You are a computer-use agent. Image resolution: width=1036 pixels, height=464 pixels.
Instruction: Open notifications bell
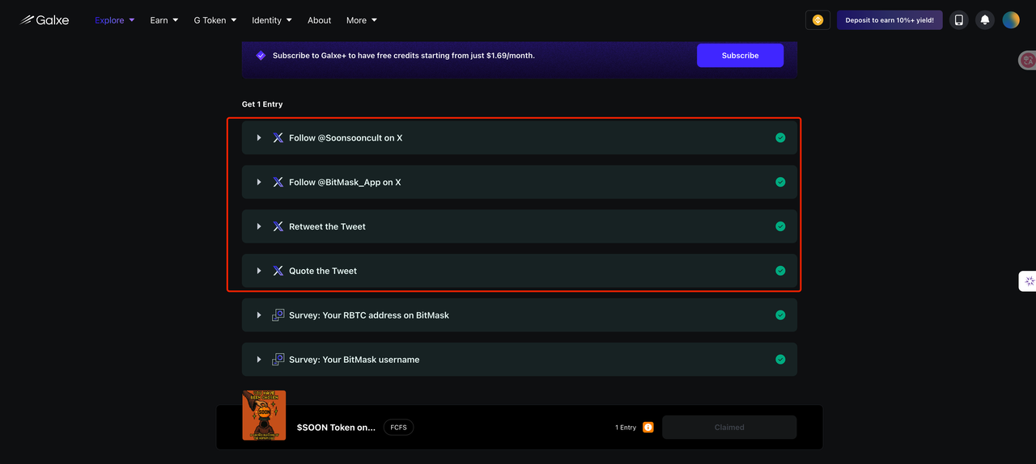click(985, 20)
